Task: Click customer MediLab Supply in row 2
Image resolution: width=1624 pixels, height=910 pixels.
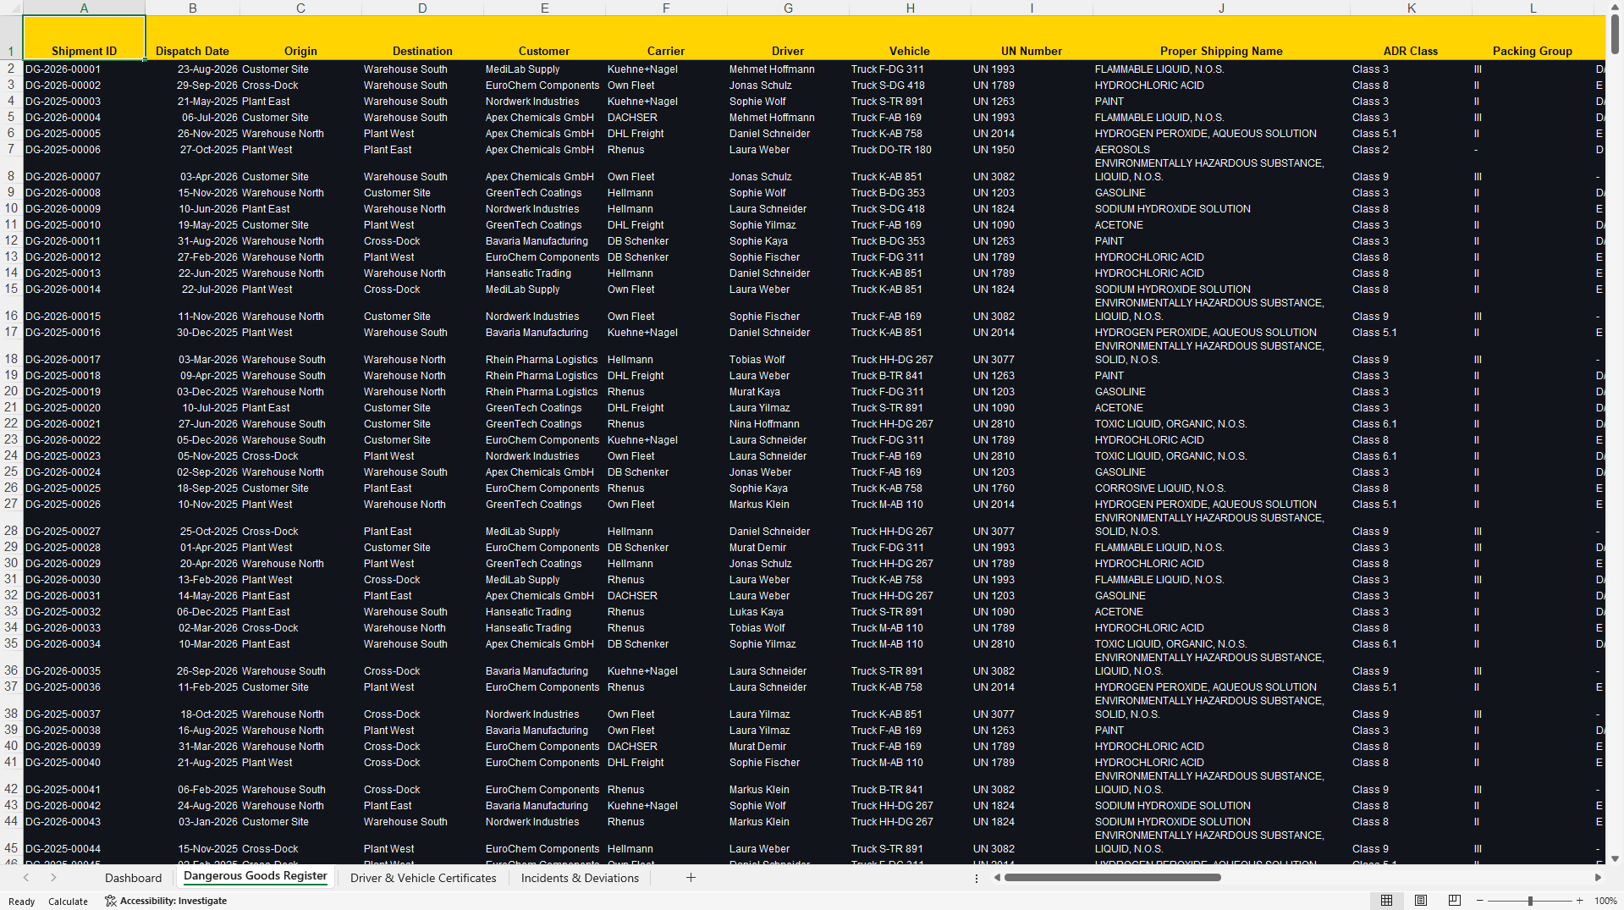Action: (x=544, y=69)
